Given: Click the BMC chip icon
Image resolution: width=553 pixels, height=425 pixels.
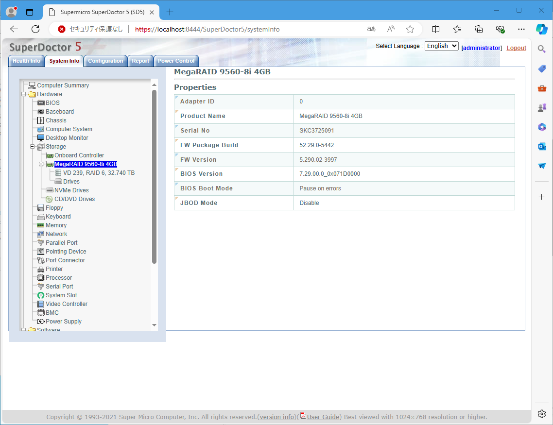Looking at the screenshot, I should pyautogui.click(x=41, y=313).
